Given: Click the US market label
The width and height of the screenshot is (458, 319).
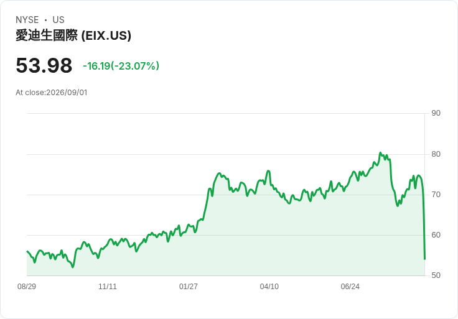Looking at the screenshot, I should [x=58, y=20].
